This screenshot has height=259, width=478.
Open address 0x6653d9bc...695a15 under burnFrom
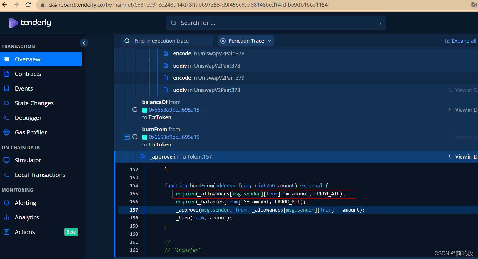coord(174,137)
